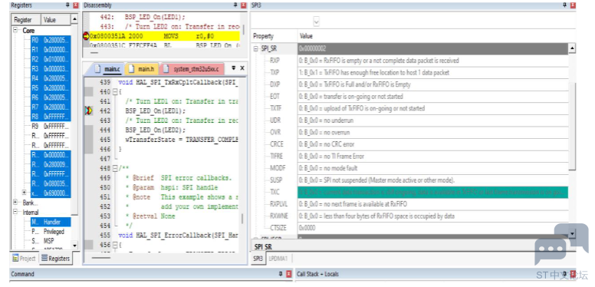Click SPI3 property list scroll-up arrow

pos(572,48)
